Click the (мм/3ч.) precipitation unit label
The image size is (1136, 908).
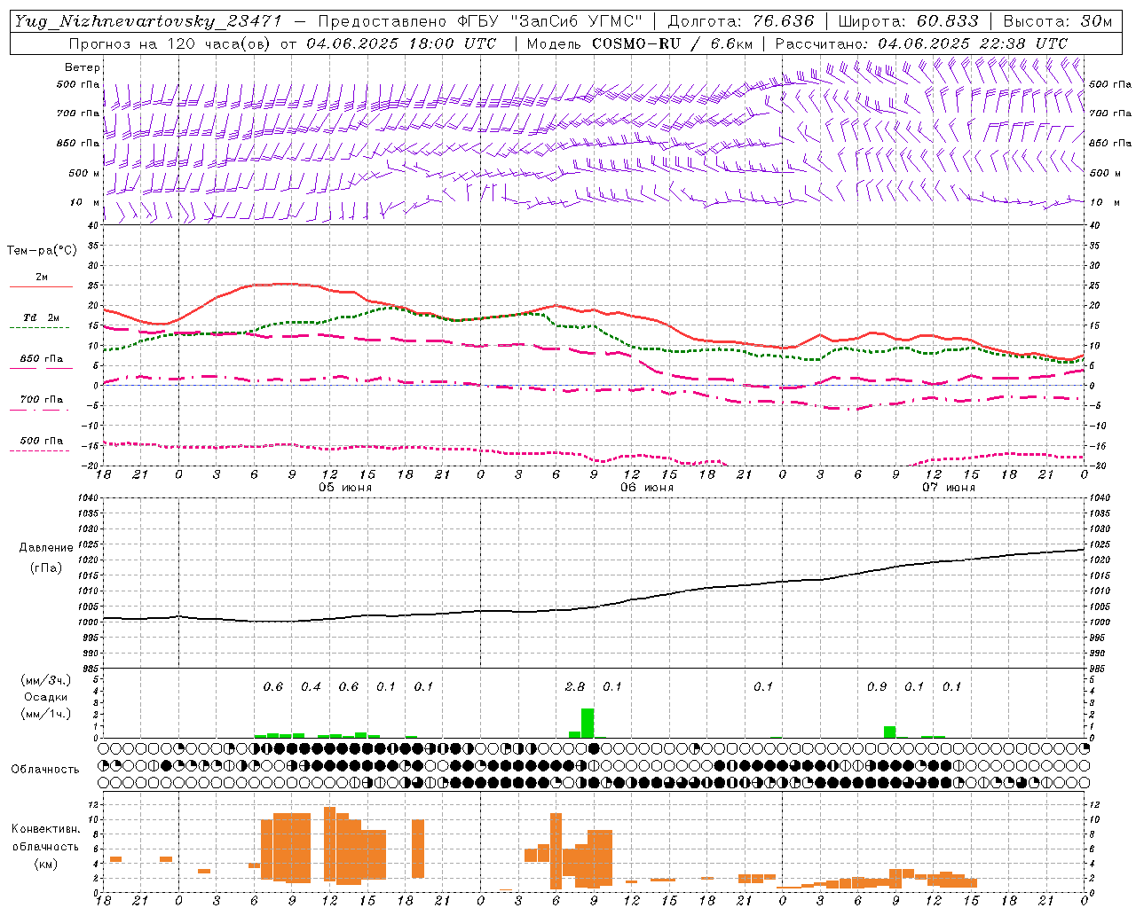coord(46,681)
